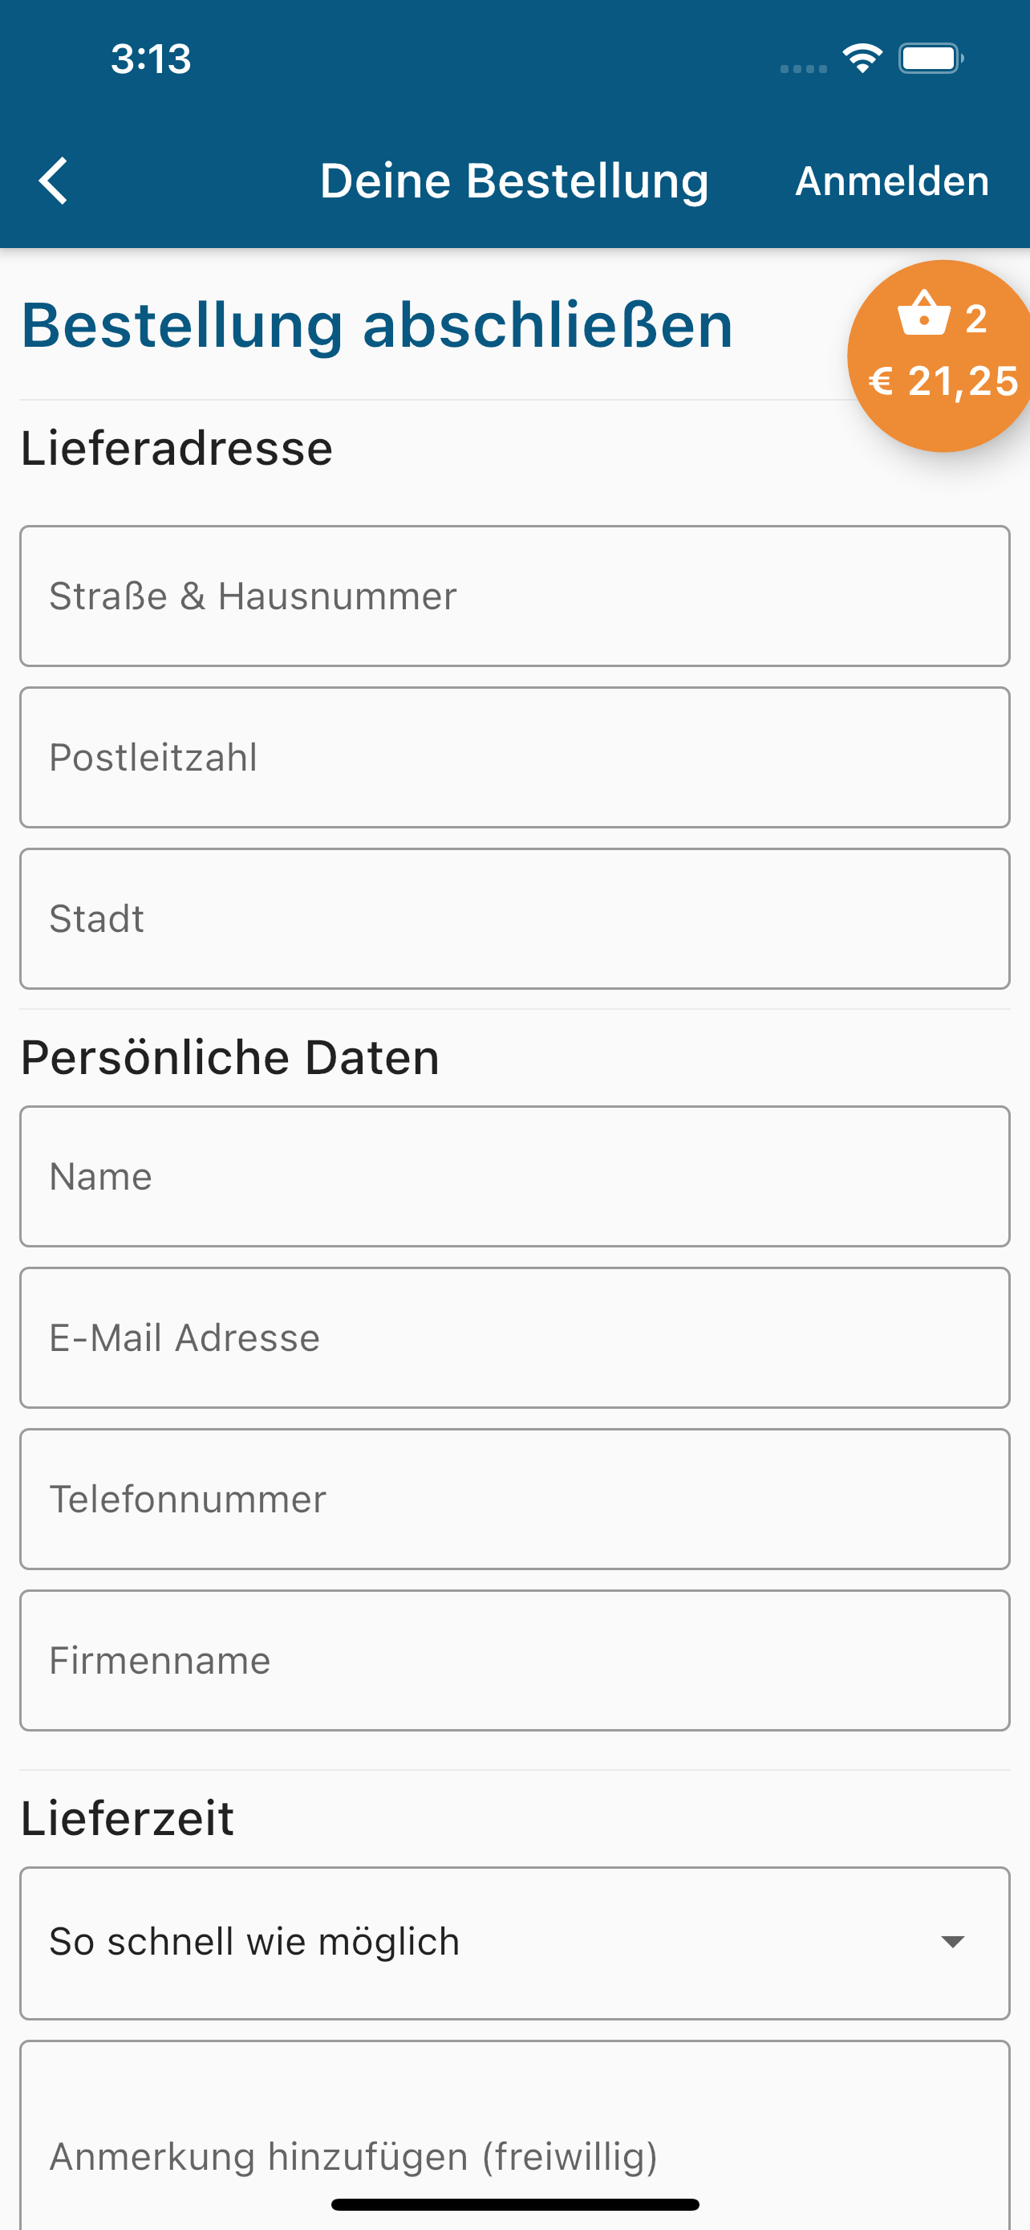Open the shopping basket icon
This screenshot has width=1030, height=2230.
coord(923,312)
